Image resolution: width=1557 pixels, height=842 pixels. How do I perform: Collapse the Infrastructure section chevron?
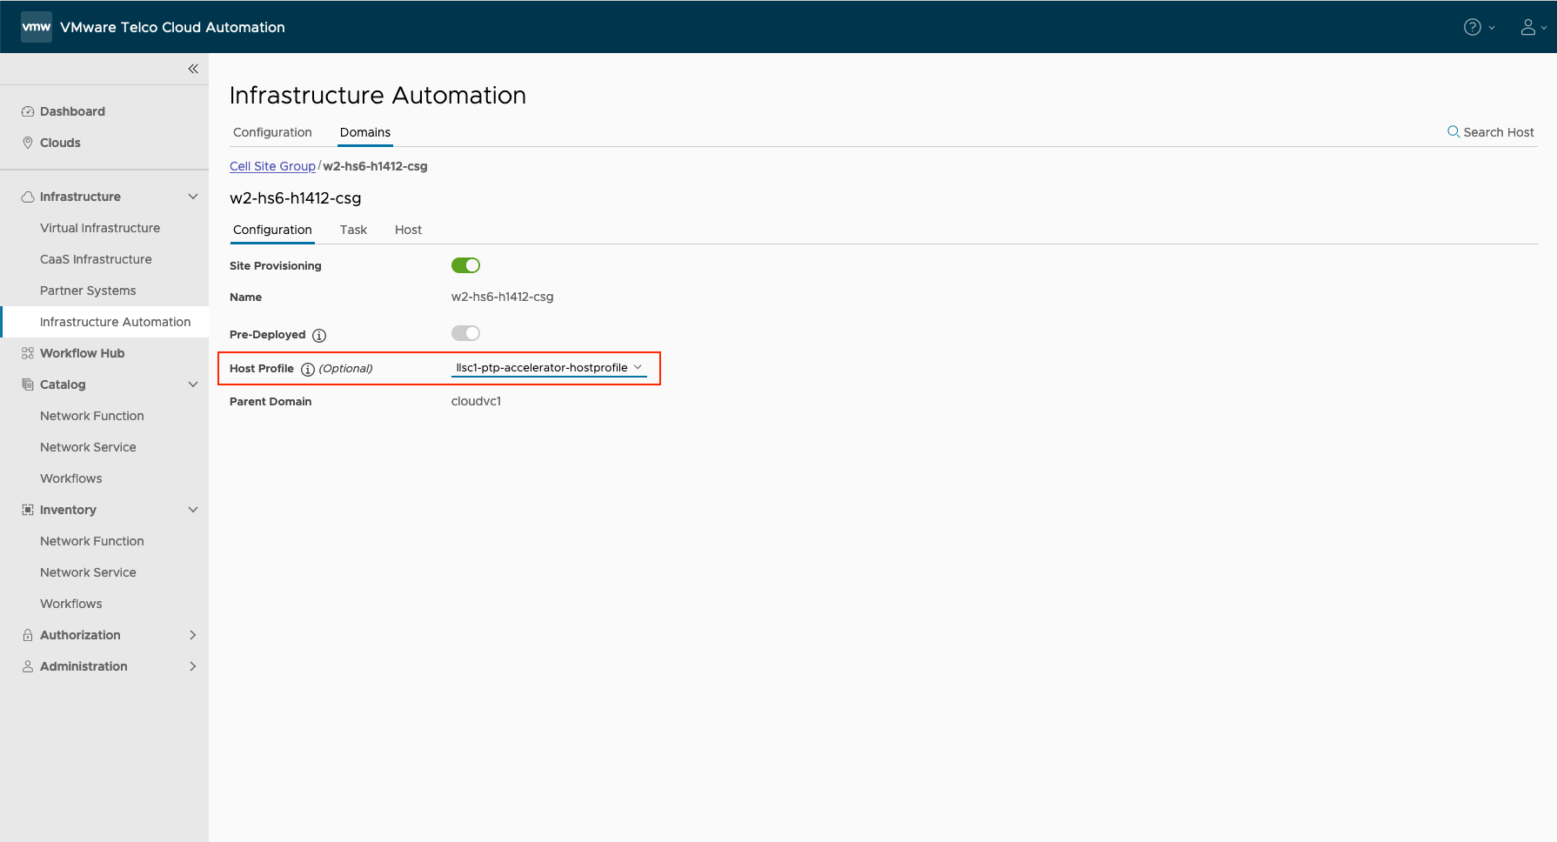[x=193, y=197]
